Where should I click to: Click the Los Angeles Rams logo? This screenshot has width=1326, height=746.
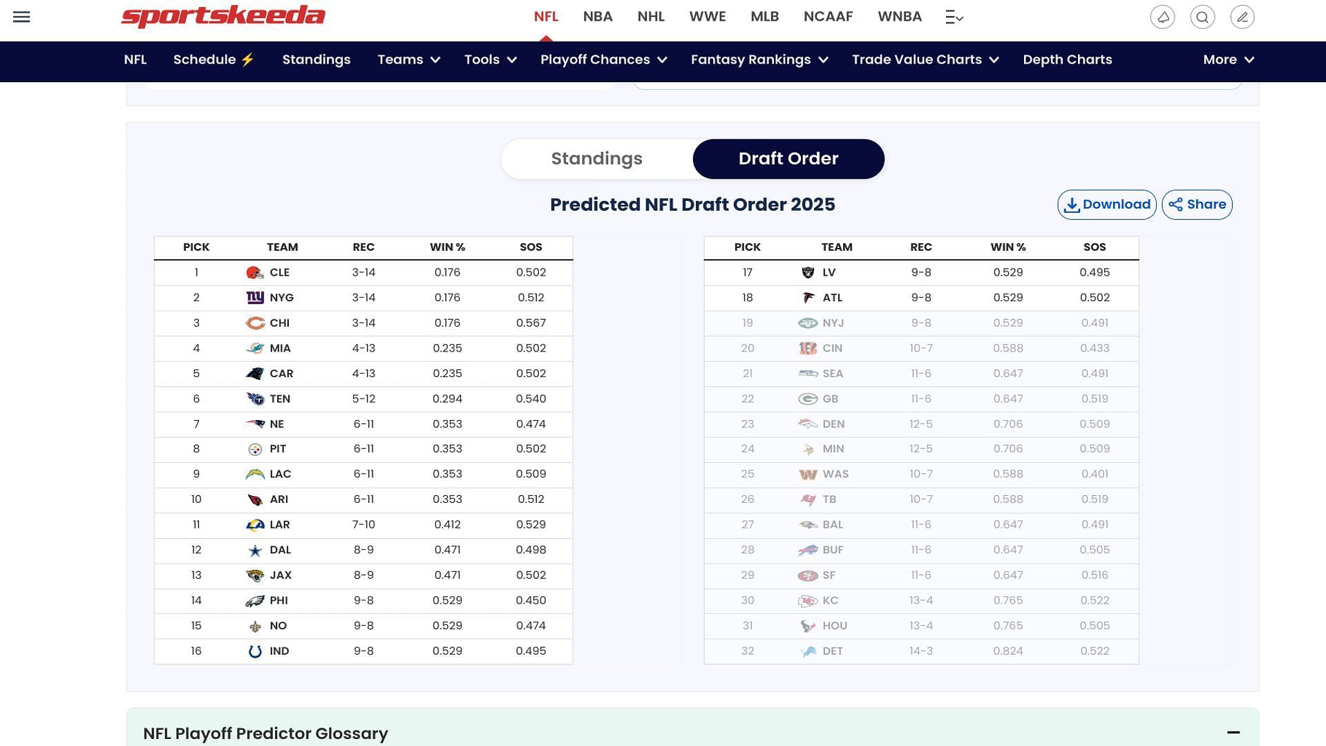tap(255, 525)
